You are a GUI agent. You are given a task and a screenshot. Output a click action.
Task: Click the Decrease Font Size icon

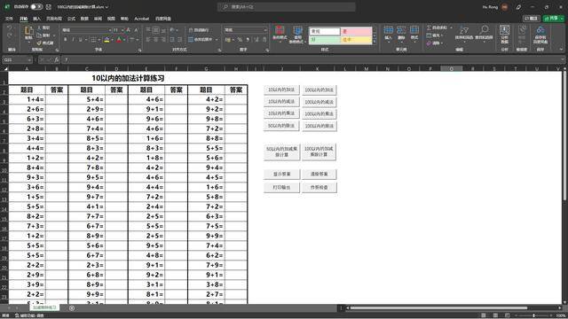pyautogui.click(x=136, y=30)
